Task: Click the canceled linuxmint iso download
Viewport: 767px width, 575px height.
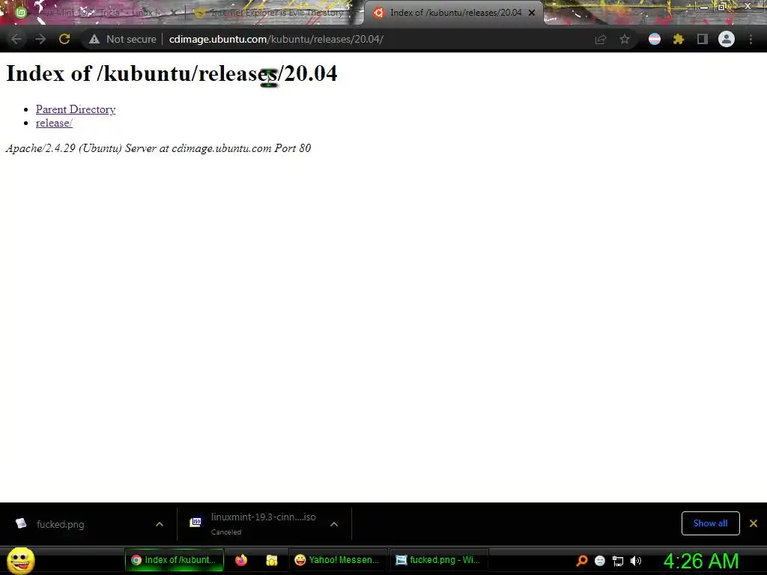Action: tap(263, 523)
